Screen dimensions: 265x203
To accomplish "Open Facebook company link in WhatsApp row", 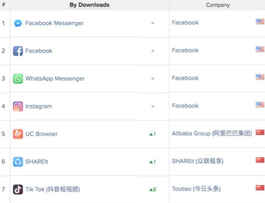I will pos(185,78).
